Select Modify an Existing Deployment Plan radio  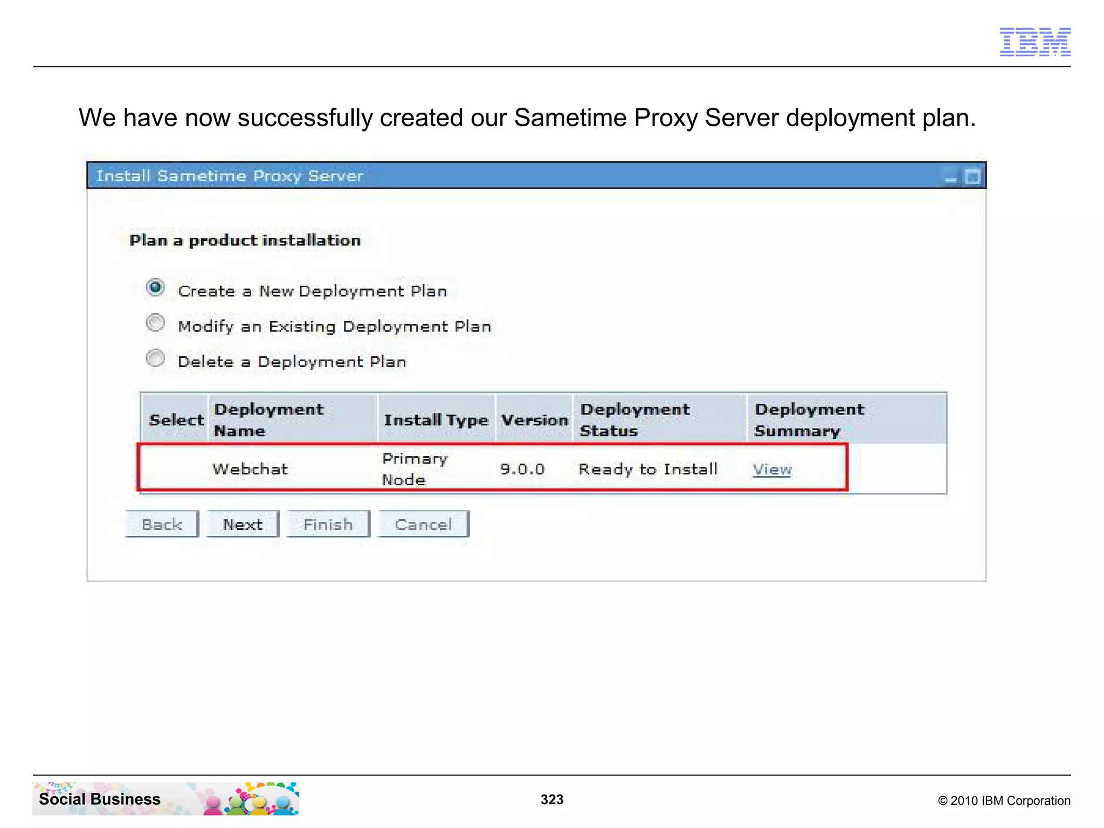[x=155, y=323]
